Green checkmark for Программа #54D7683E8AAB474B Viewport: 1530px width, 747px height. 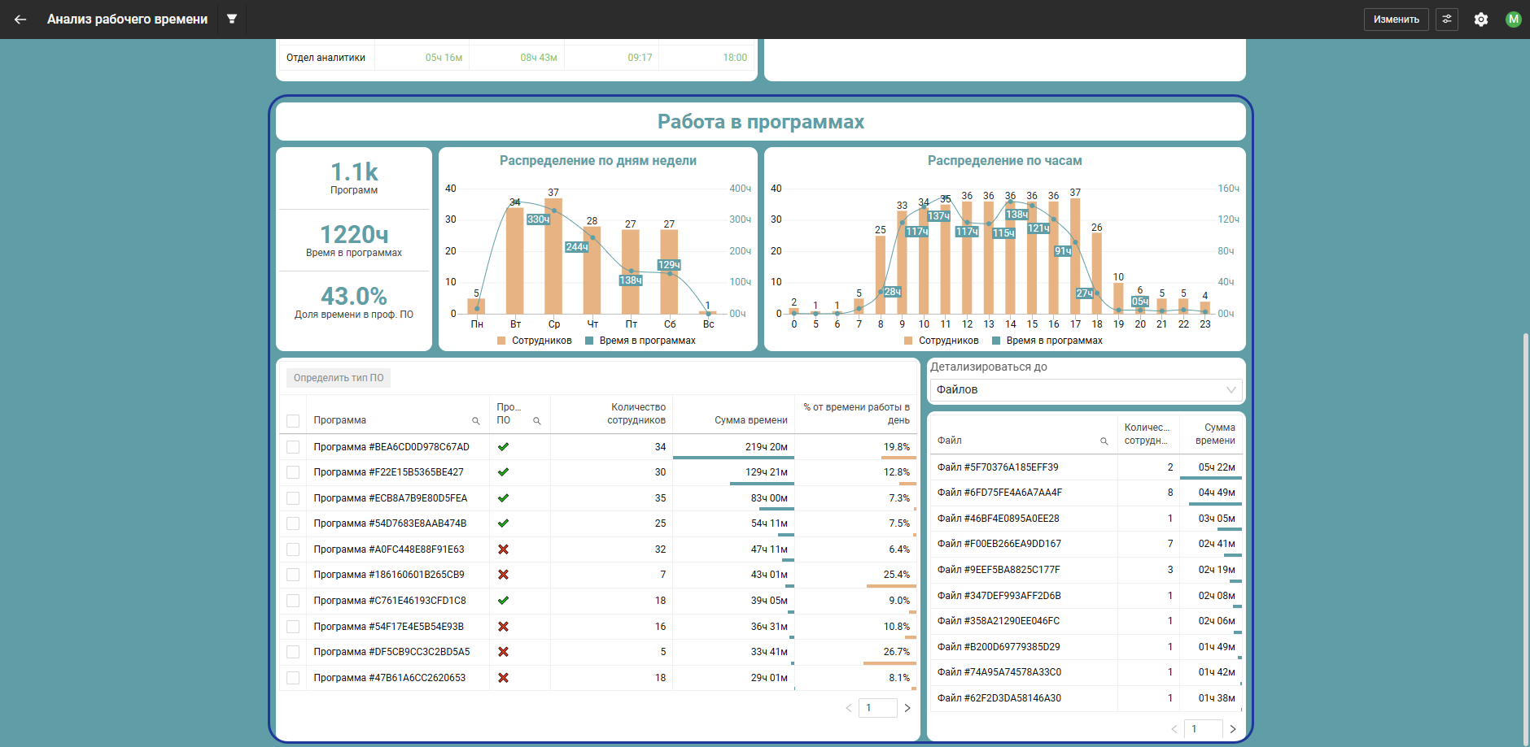pos(503,523)
